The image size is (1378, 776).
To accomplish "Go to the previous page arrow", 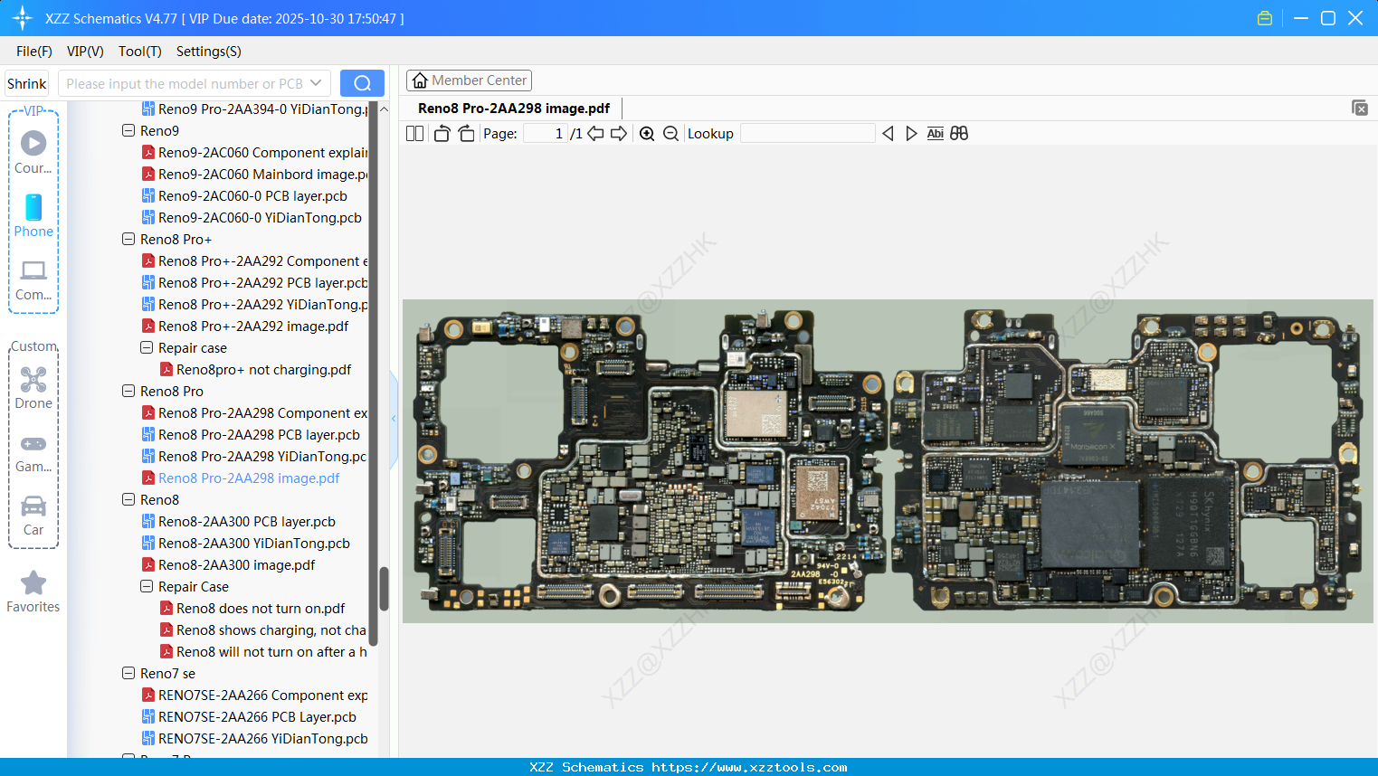I will [x=595, y=134].
